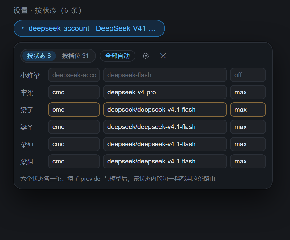290x240 pixels.
Task: Open the max effort field for 梁圣
Action: [x=248, y=127]
